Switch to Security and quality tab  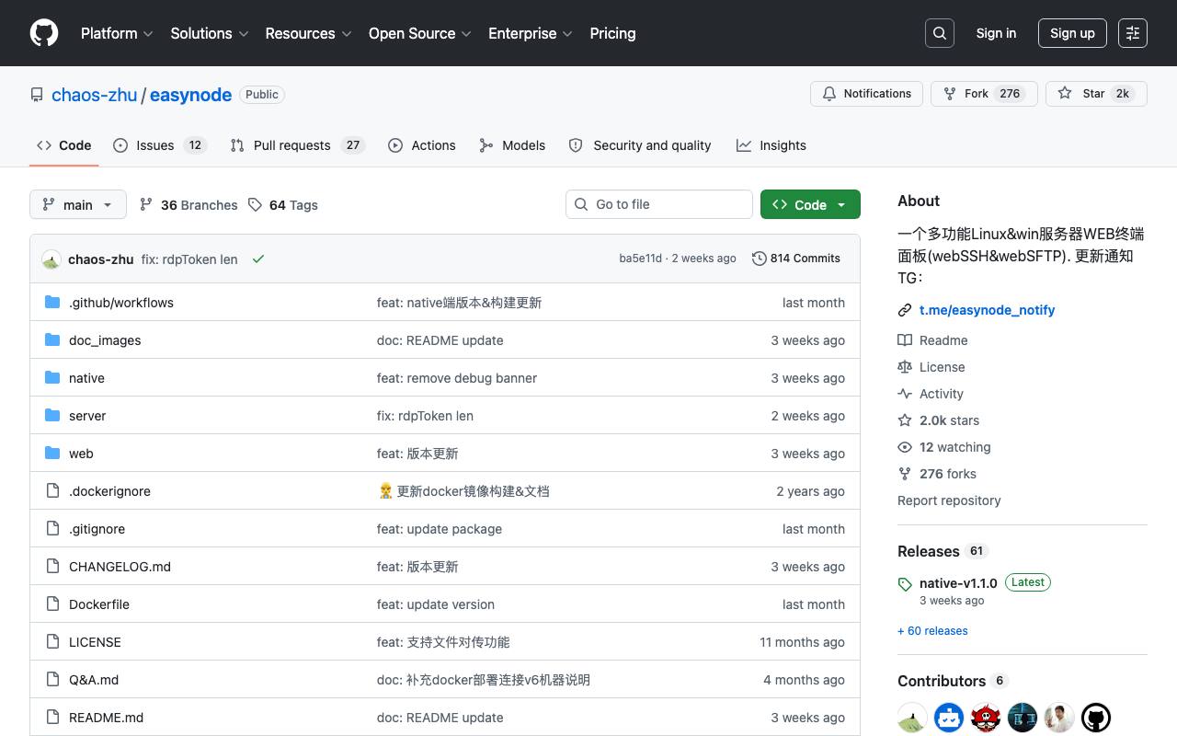tap(640, 145)
